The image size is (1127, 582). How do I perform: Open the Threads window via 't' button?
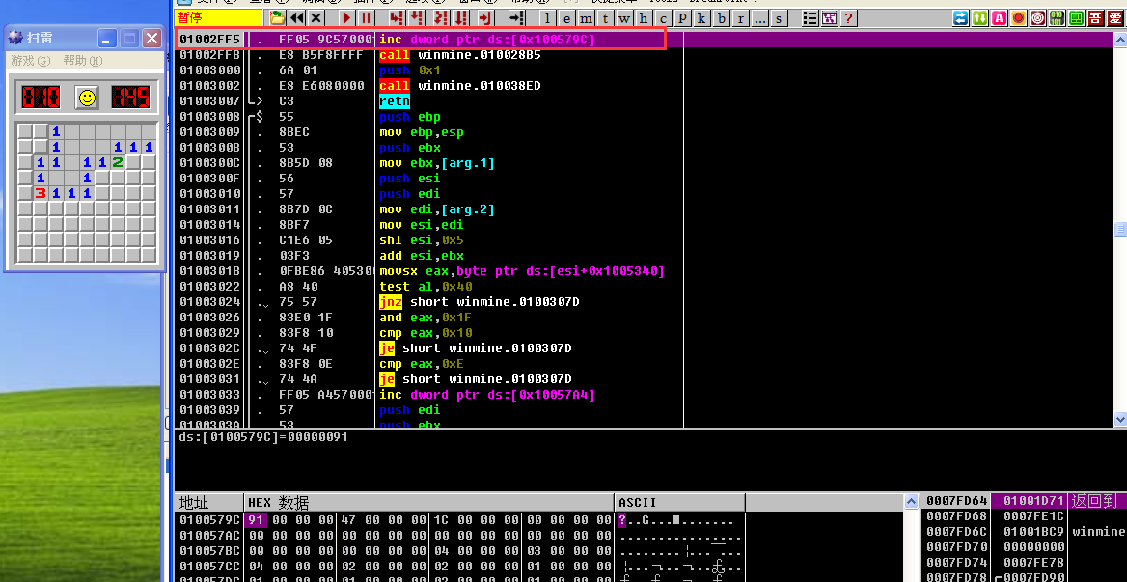[x=605, y=18]
